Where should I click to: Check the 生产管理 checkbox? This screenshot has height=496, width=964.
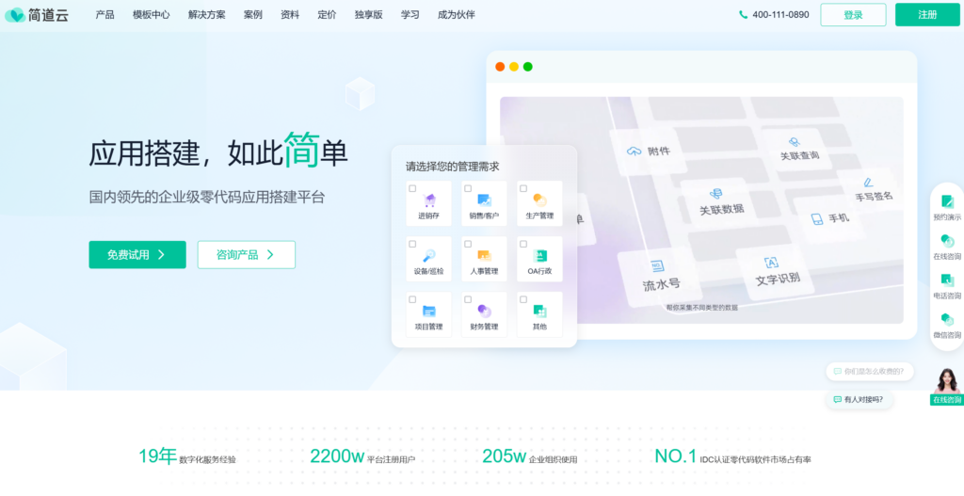coord(523,188)
